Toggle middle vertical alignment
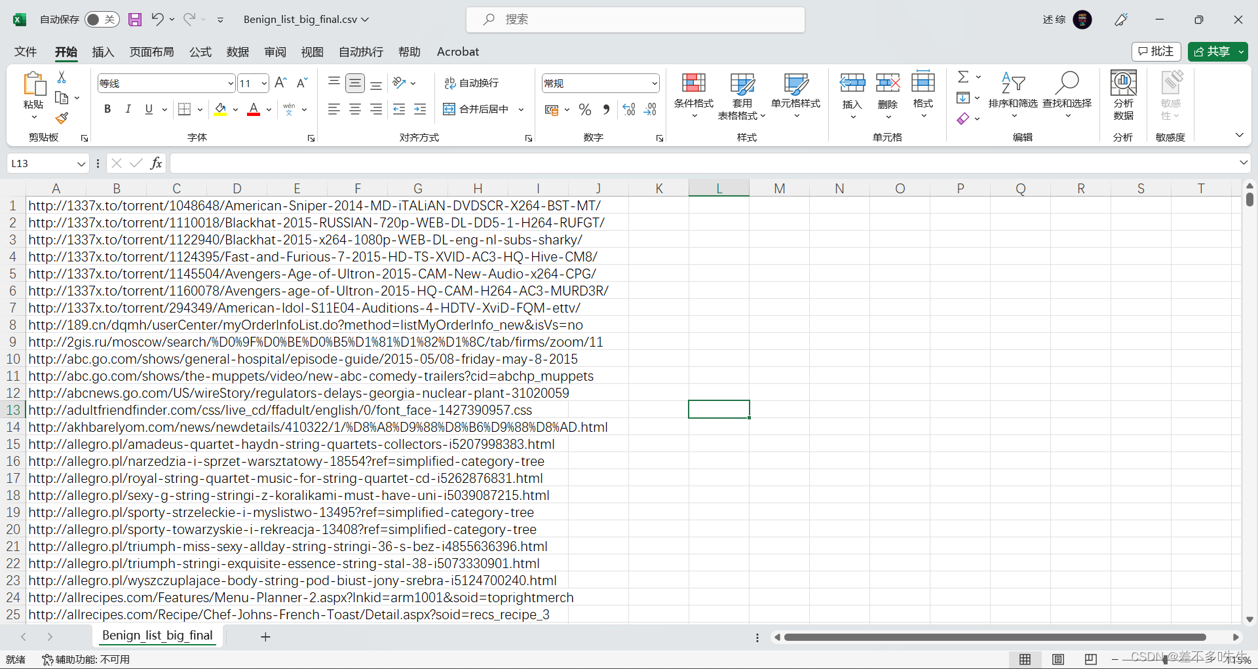Viewport: 1258px width, 669px height. tap(355, 83)
